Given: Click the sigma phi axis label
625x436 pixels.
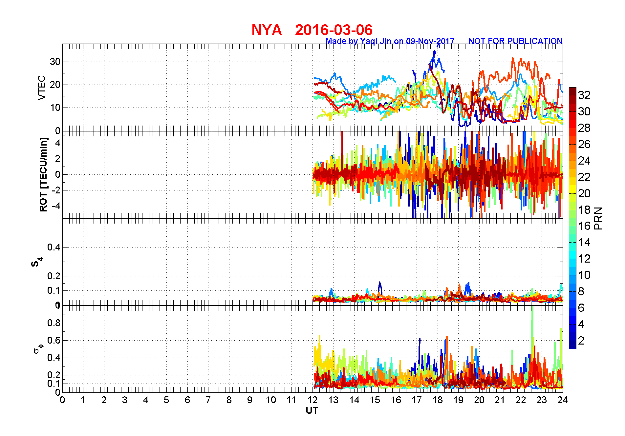Looking at the screenshot, I should click(x=38, y=348).
